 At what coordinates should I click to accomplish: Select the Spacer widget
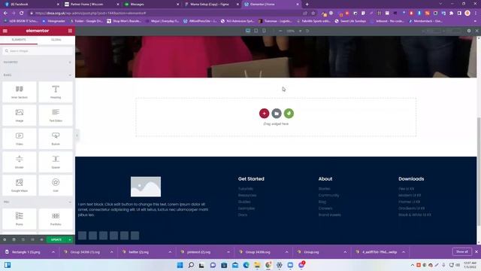pyautogui.click(x=56, y=162)
